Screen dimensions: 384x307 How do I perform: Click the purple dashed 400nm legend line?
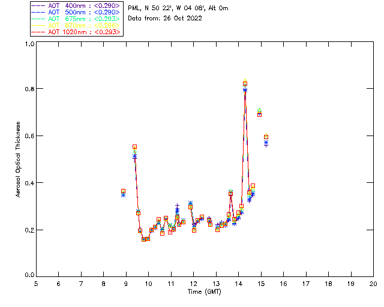pos(38,5)
